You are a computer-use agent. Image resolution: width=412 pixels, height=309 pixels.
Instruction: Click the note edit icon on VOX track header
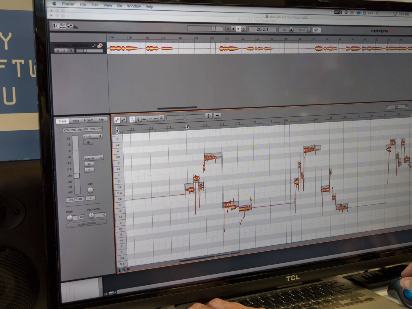[x=100, y=46]
